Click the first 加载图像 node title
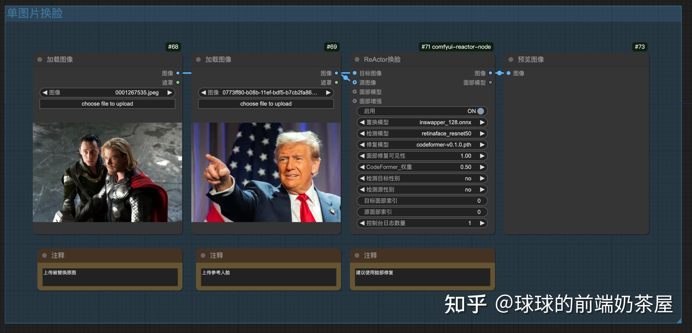This screenshot has height=333, width=692. click(60, 59)
